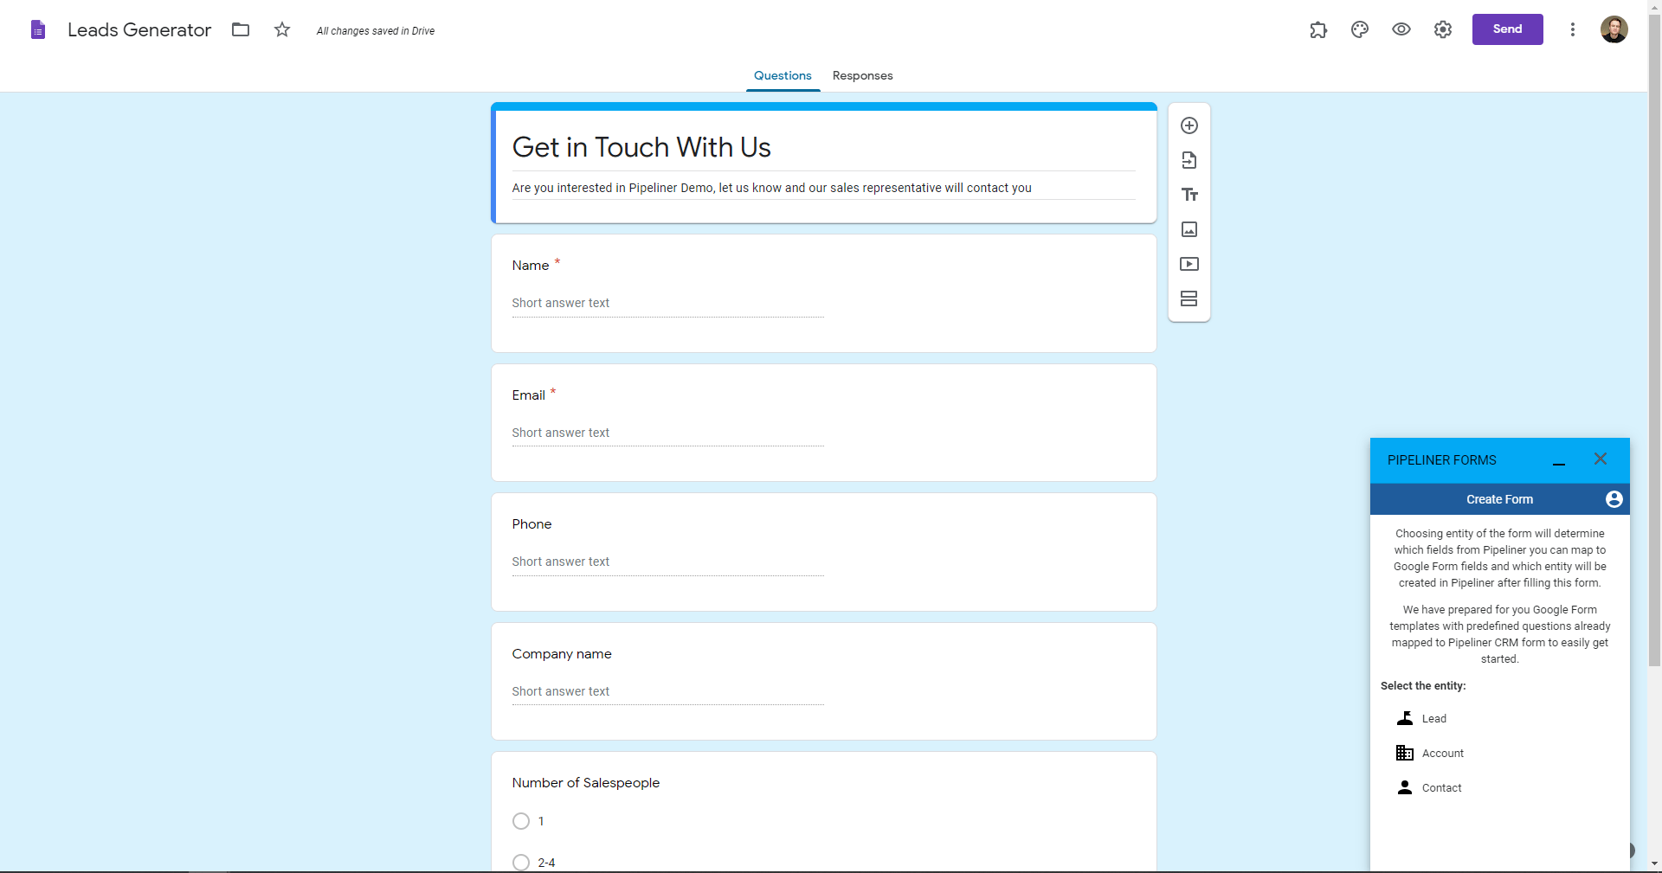The width and height of the screenshot is (1662, 873).
Task: Add a title and description block
Action: pyautogui.click(x=1189, y=195)
